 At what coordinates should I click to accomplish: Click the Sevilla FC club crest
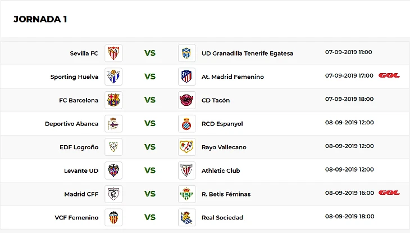tap(113, 53)
